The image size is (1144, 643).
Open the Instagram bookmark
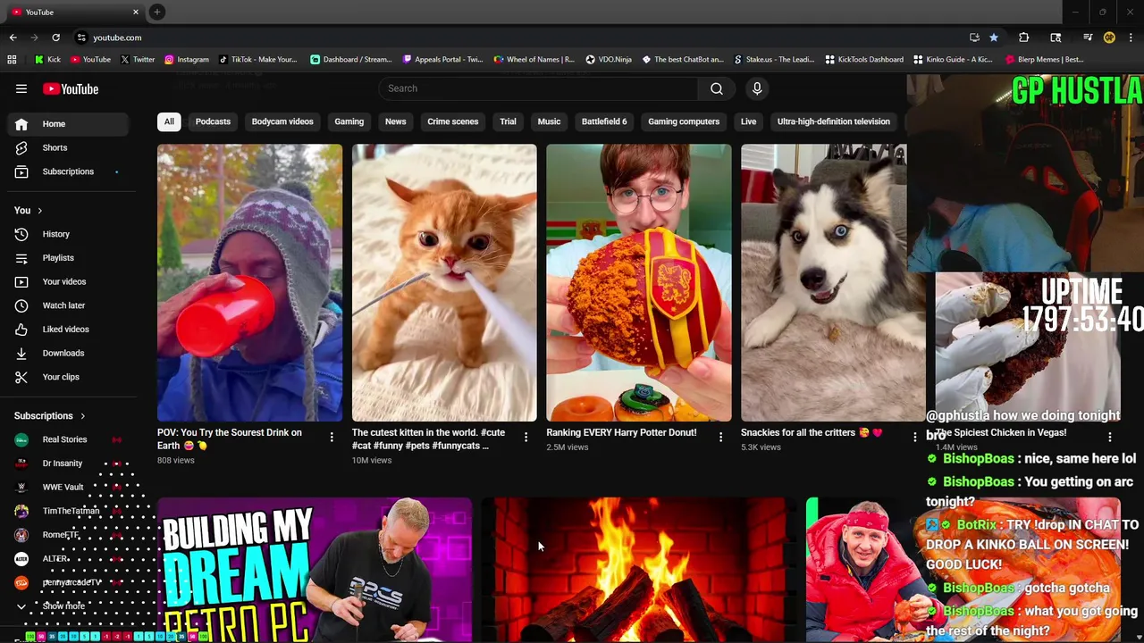[186, 60]
